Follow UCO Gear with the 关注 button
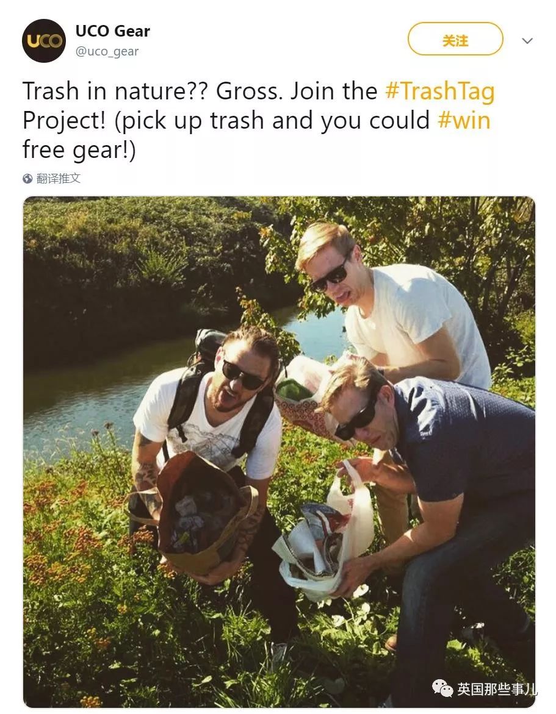The image size is (556, 714). [x=455, y=39]
